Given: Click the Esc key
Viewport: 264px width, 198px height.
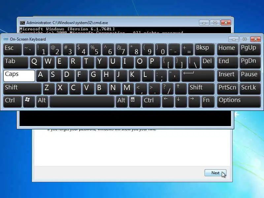Looking at the screenshot, I should (x=13, y=49).
